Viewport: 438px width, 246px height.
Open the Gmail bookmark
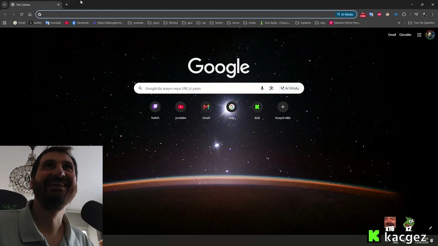point(19,23)
